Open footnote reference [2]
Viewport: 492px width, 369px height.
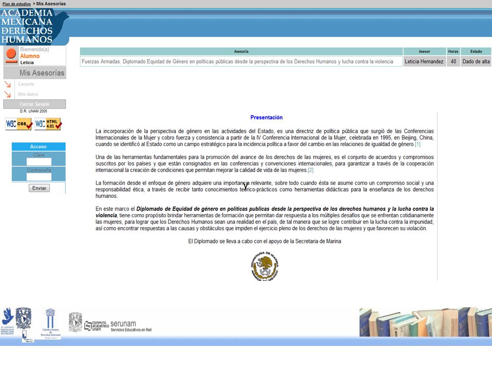click(311, 170)
